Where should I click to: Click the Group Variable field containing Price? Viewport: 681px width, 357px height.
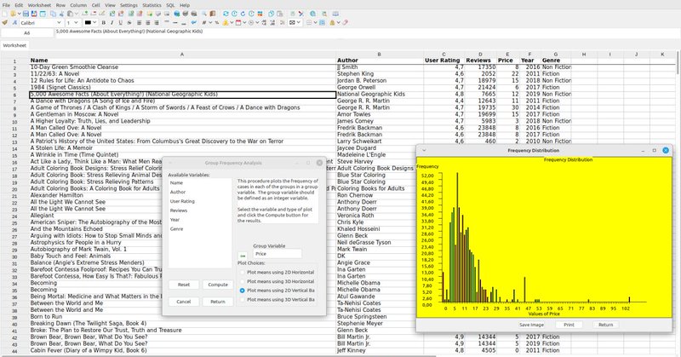point(278,254)
